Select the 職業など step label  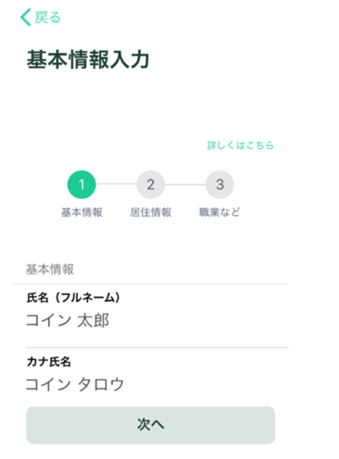point(220,212)
